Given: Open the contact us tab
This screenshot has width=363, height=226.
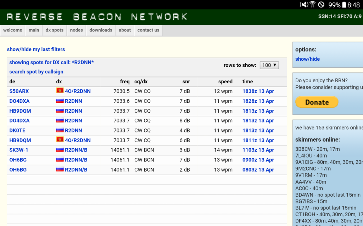Looking at the screenshot, I should (149, 30).
